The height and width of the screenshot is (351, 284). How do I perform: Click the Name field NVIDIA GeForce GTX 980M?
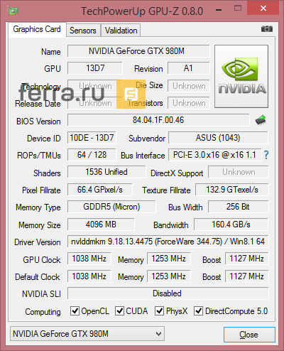pyautogui.click(x=138, y=51)
